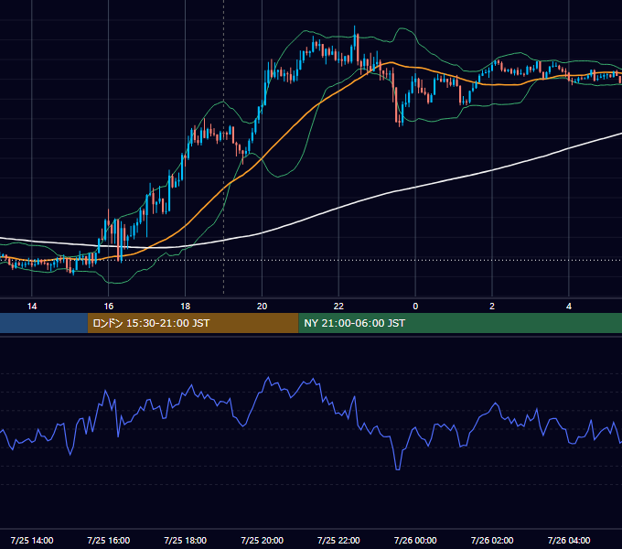622x549 pixels.
Task: Click the 7/26 02:00 date label
Action: tap(492, 540)
